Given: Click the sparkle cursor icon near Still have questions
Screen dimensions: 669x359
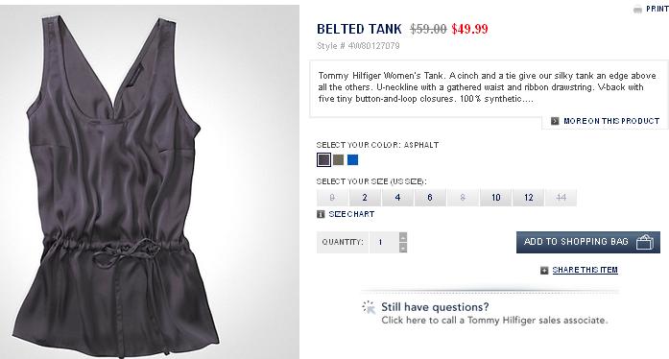Looking at the screenshot, I should (x=369, y=307).
